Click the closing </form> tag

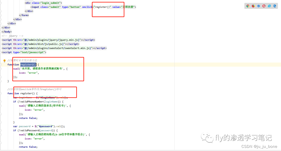24,15
